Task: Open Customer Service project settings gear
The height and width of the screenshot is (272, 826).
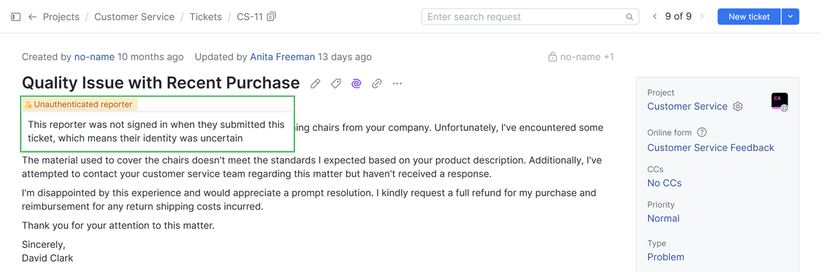Action: click(x=738, y=106)
